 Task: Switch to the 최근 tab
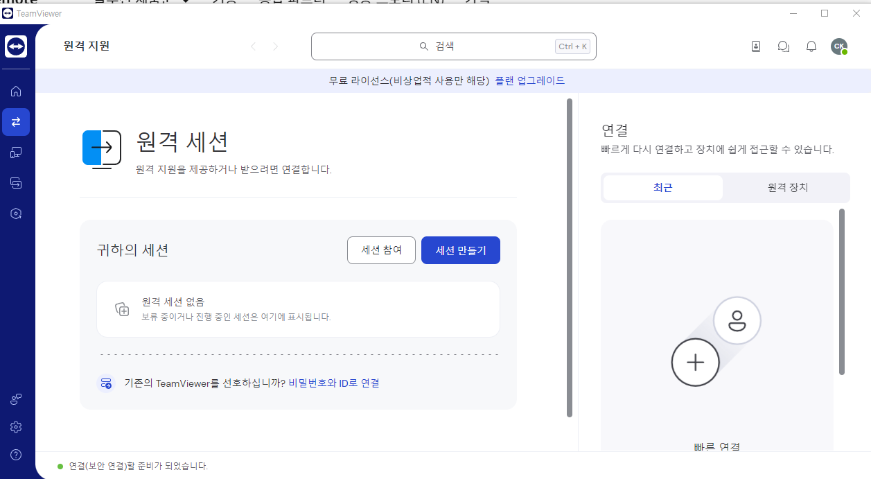pyautogui.click(x=662, y=187)
